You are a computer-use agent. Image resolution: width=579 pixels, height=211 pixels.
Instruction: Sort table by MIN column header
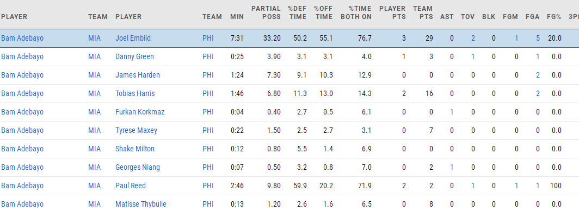(237, 17)
